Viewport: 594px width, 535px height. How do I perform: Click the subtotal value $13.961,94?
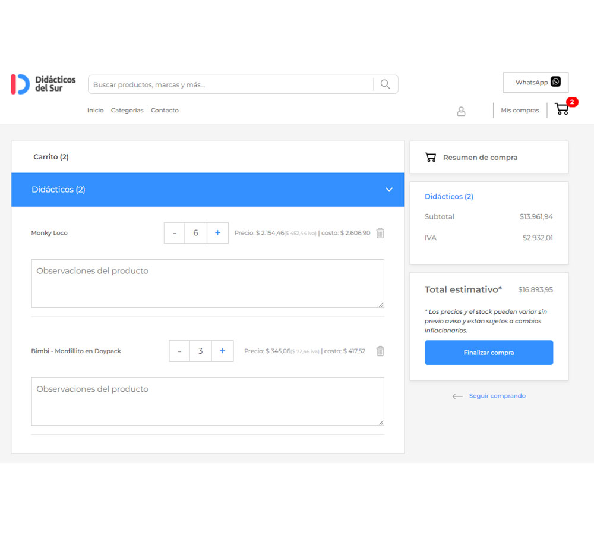(536, 216)
